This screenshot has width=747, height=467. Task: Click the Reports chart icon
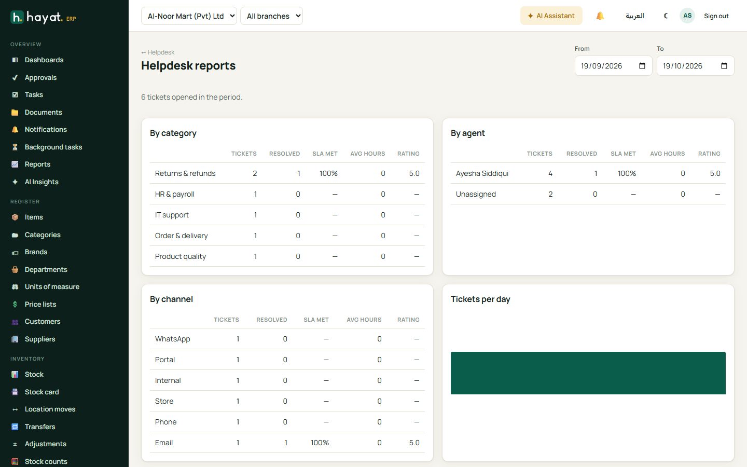point(15,164)
